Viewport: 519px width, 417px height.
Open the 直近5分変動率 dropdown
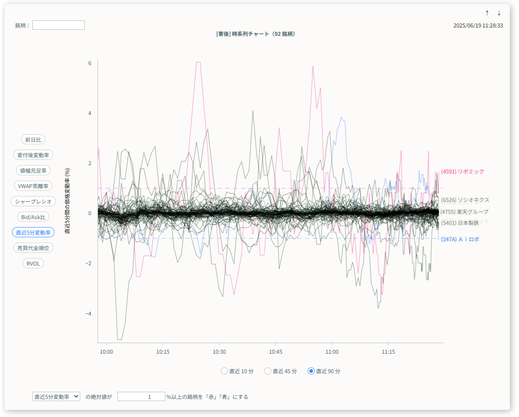(56, 397)
